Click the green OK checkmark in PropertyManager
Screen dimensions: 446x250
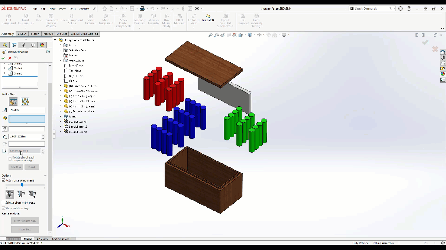3,58
